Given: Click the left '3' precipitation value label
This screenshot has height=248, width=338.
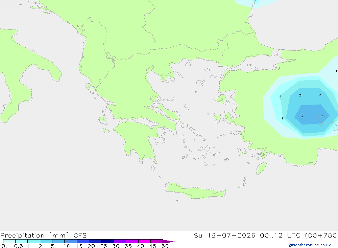Looking at the screenshot, I should (x=300, y=95).
